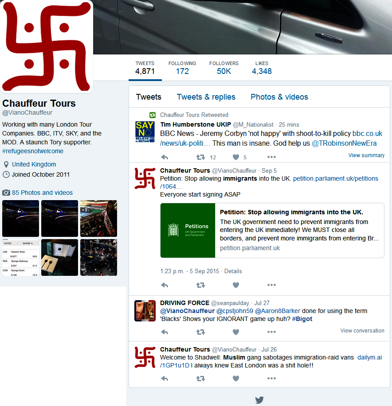Retweet the BBC News Jeremy Corbyn tweet
This screenshot has height=406, width=392.
[x=201, y=157]
